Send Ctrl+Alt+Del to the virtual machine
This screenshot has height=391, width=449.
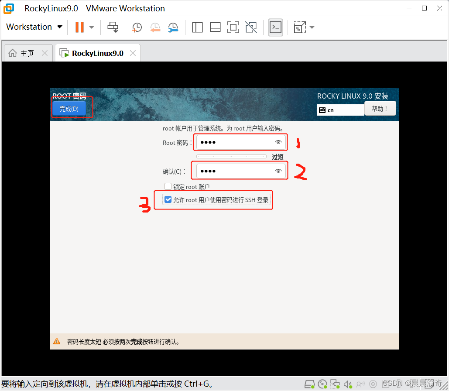pyautogui.click(x=113, y=27)
